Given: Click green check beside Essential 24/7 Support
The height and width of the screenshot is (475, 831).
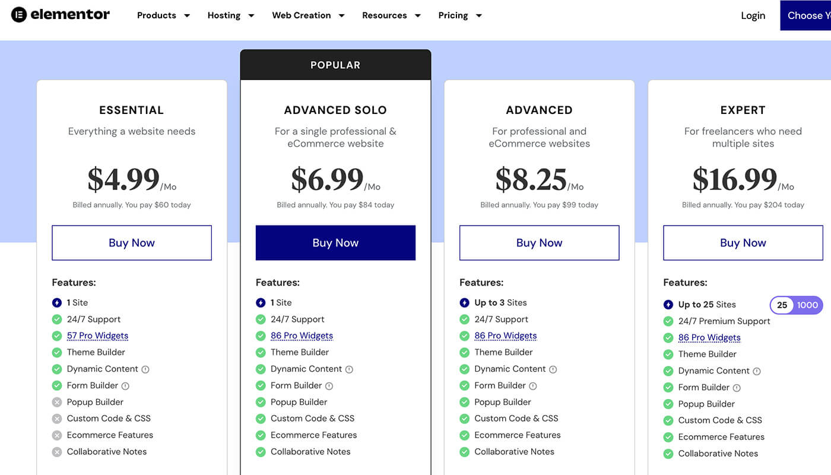Looking at the screenshot, I should coord(57,319).
